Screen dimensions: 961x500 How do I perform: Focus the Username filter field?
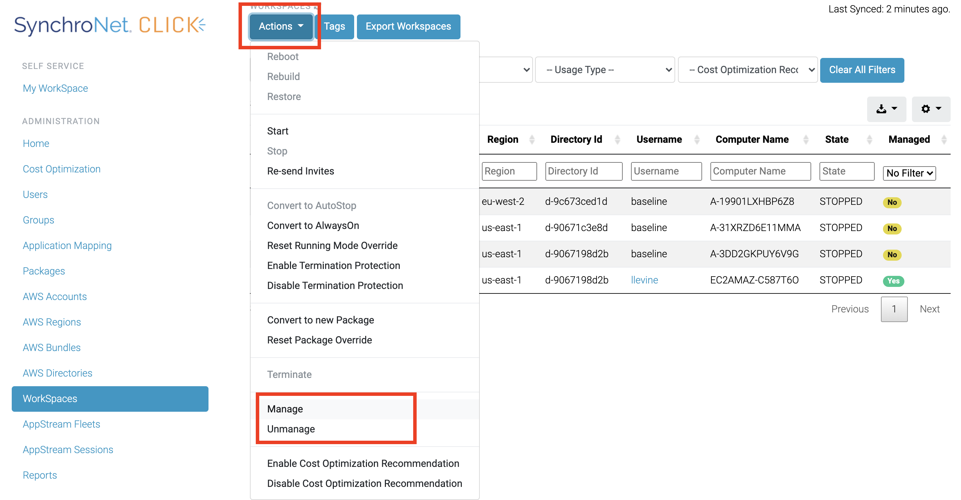(666, 171)
